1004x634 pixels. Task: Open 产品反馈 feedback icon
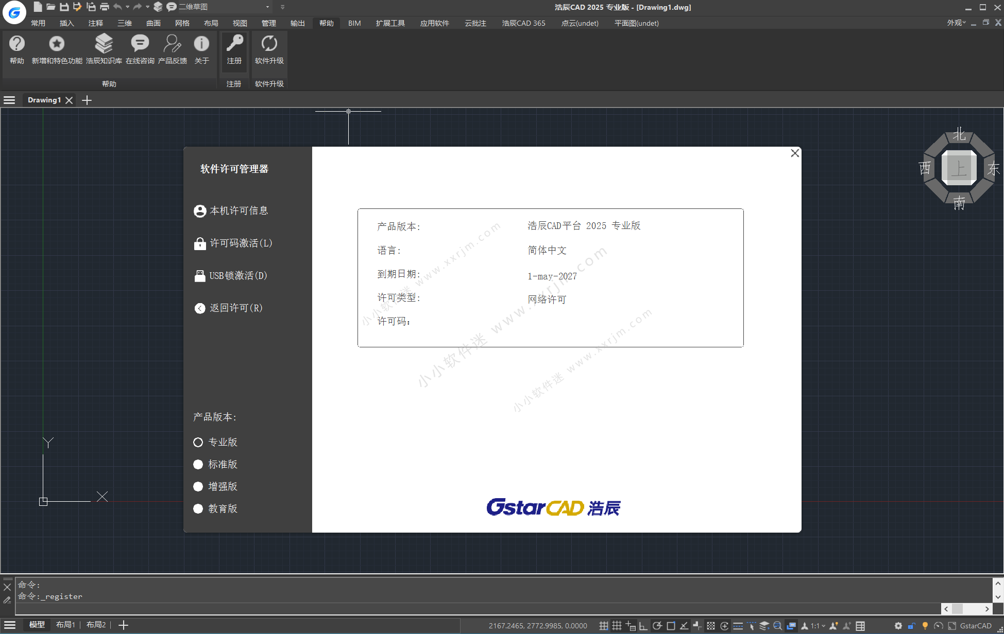[173, 49]
